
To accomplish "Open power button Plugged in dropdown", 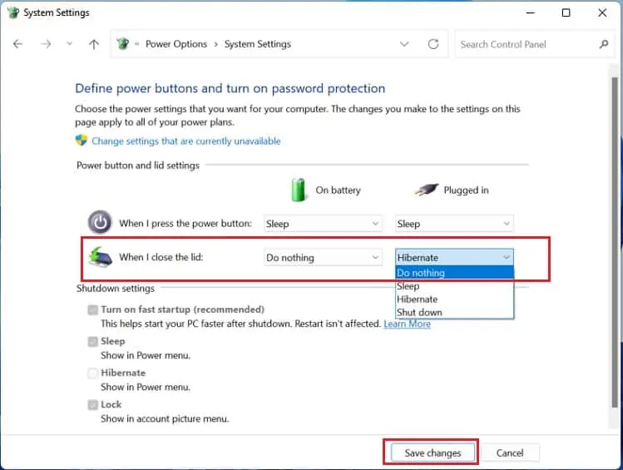I will [x=454, y=224].
